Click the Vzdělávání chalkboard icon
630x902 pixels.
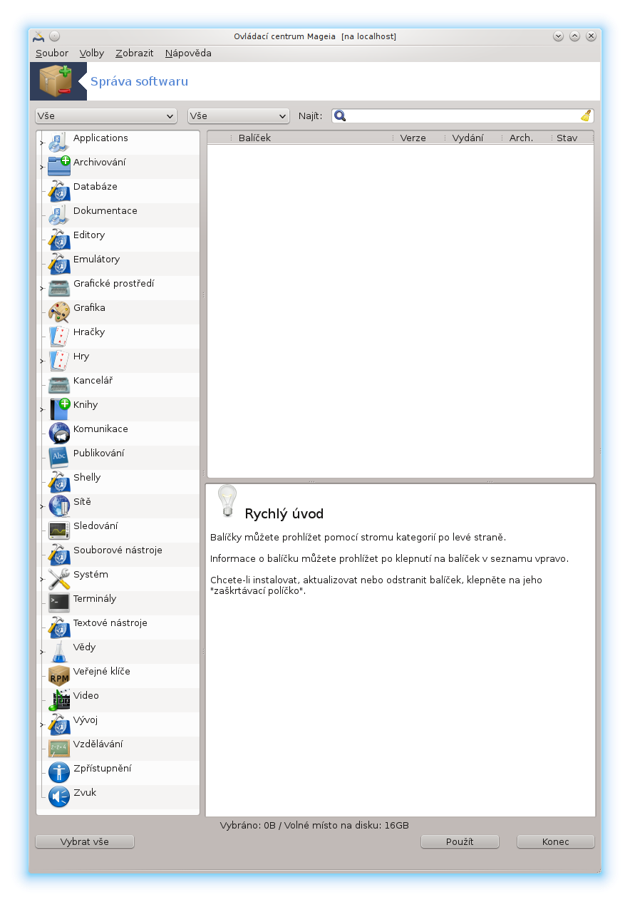click(x=59, y=749)
